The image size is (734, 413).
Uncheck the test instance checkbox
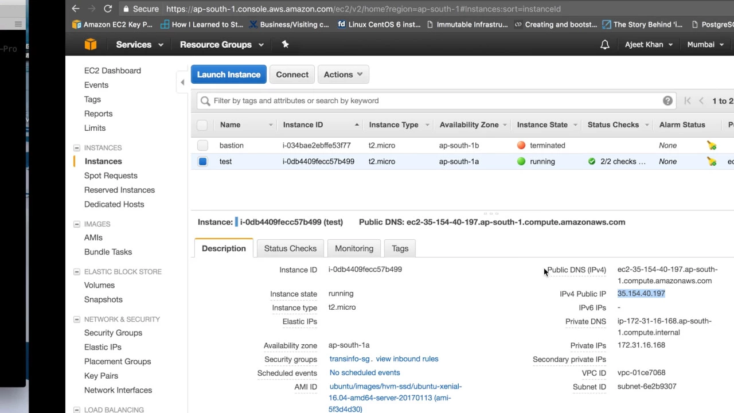tap(202, 162)
